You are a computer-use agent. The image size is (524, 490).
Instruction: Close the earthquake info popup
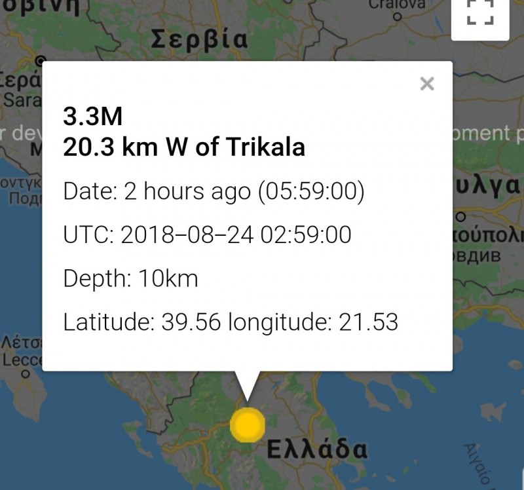[427, 84]
